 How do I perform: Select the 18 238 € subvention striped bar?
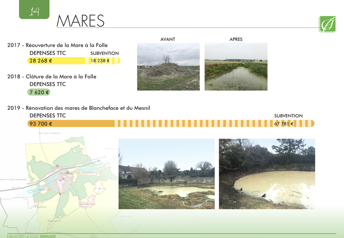click(105, 61)
